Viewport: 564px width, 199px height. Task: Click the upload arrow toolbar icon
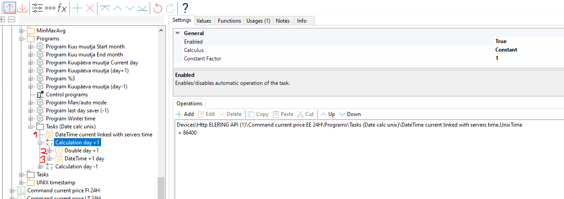(x=9, y=8)
